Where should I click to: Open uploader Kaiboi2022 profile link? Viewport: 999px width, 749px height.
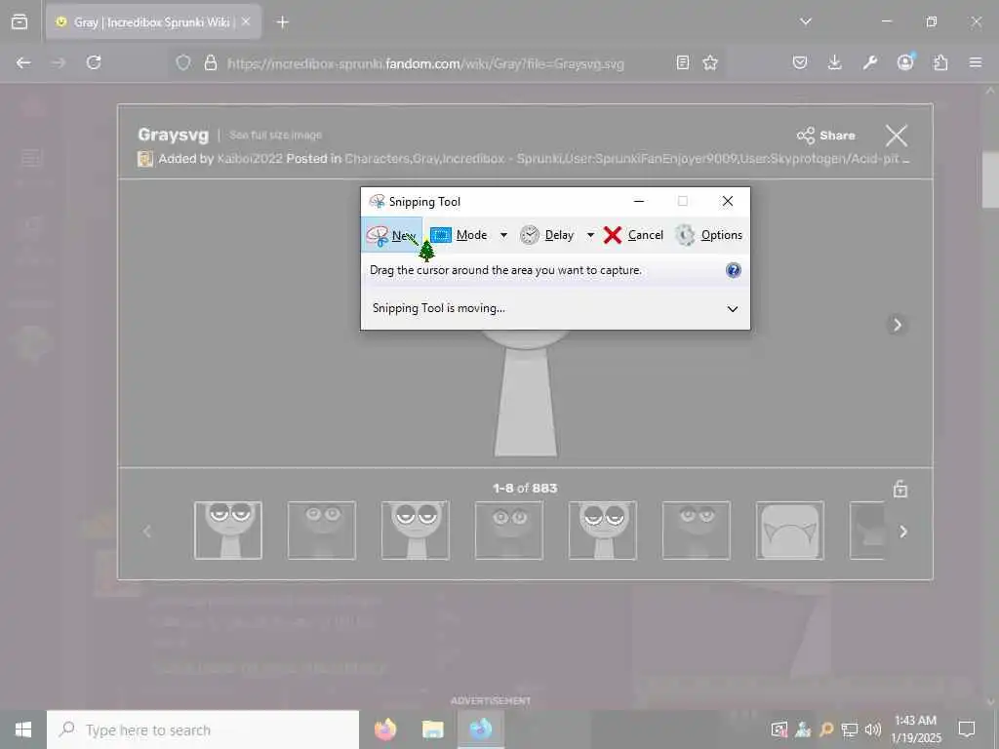[x=250, y=159]
